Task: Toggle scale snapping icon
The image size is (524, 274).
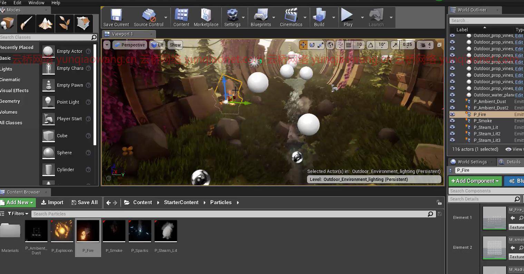Action: coord(395,45)
